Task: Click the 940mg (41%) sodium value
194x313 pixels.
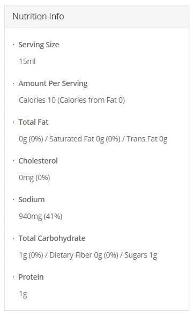Action: [41, 216]
